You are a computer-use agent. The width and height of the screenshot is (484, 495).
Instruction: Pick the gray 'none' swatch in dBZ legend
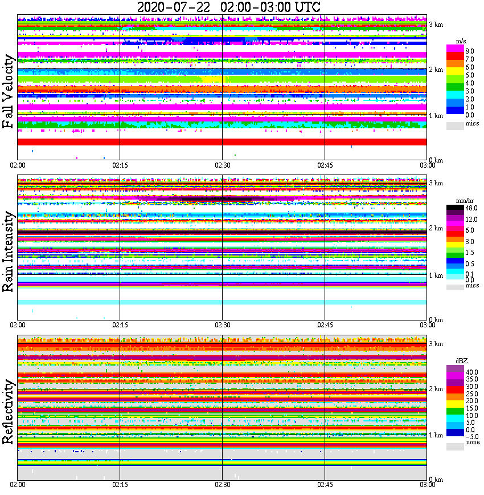tap(455, 447)
